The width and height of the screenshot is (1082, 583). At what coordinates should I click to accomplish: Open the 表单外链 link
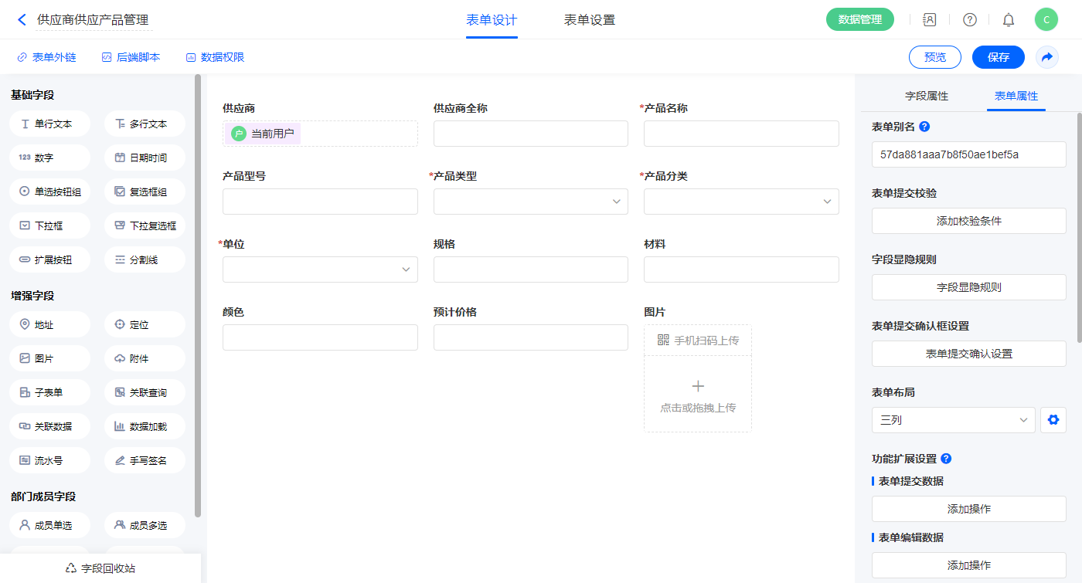click(x=46, y=57)
